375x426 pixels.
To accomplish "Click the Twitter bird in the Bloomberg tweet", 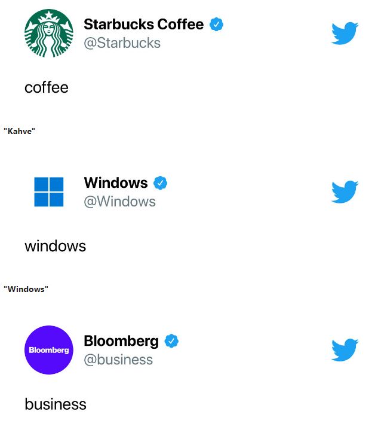I will click(x=345, y=350).
